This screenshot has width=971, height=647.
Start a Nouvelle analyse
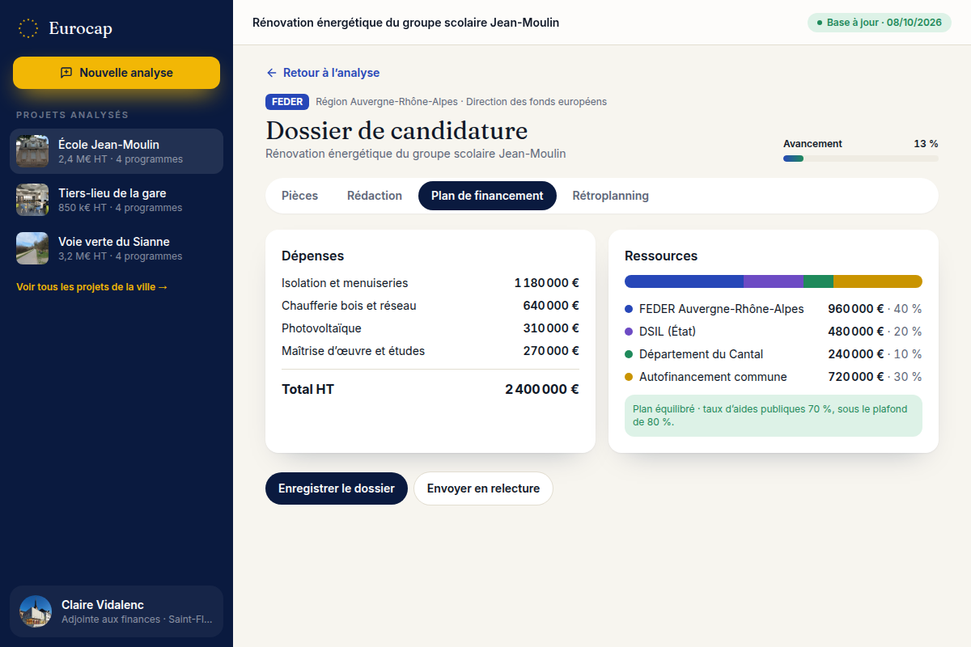pos(117,73)
